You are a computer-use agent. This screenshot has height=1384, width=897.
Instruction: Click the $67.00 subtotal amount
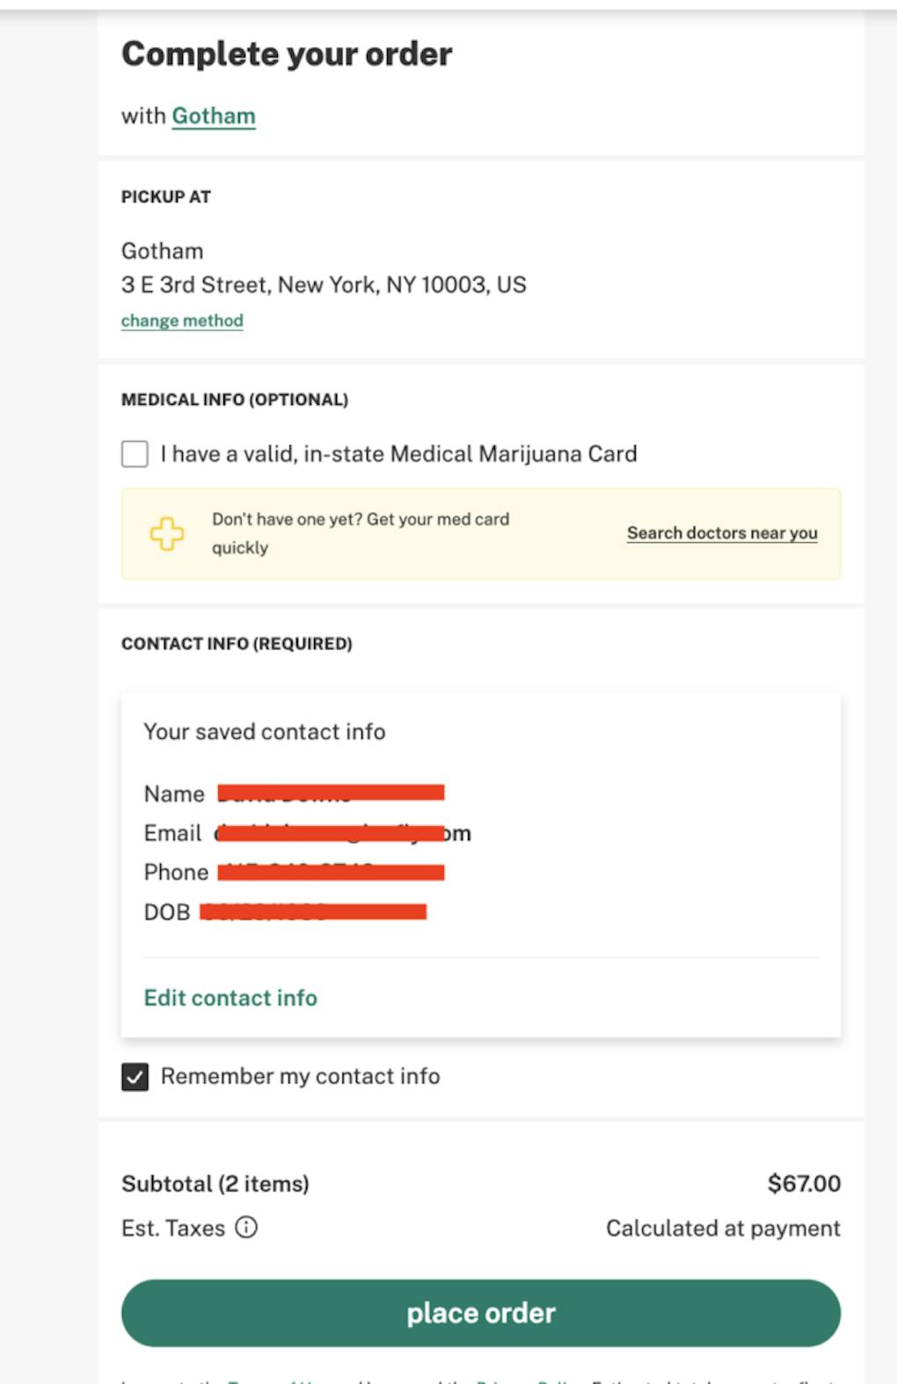tap(804, 1183)
